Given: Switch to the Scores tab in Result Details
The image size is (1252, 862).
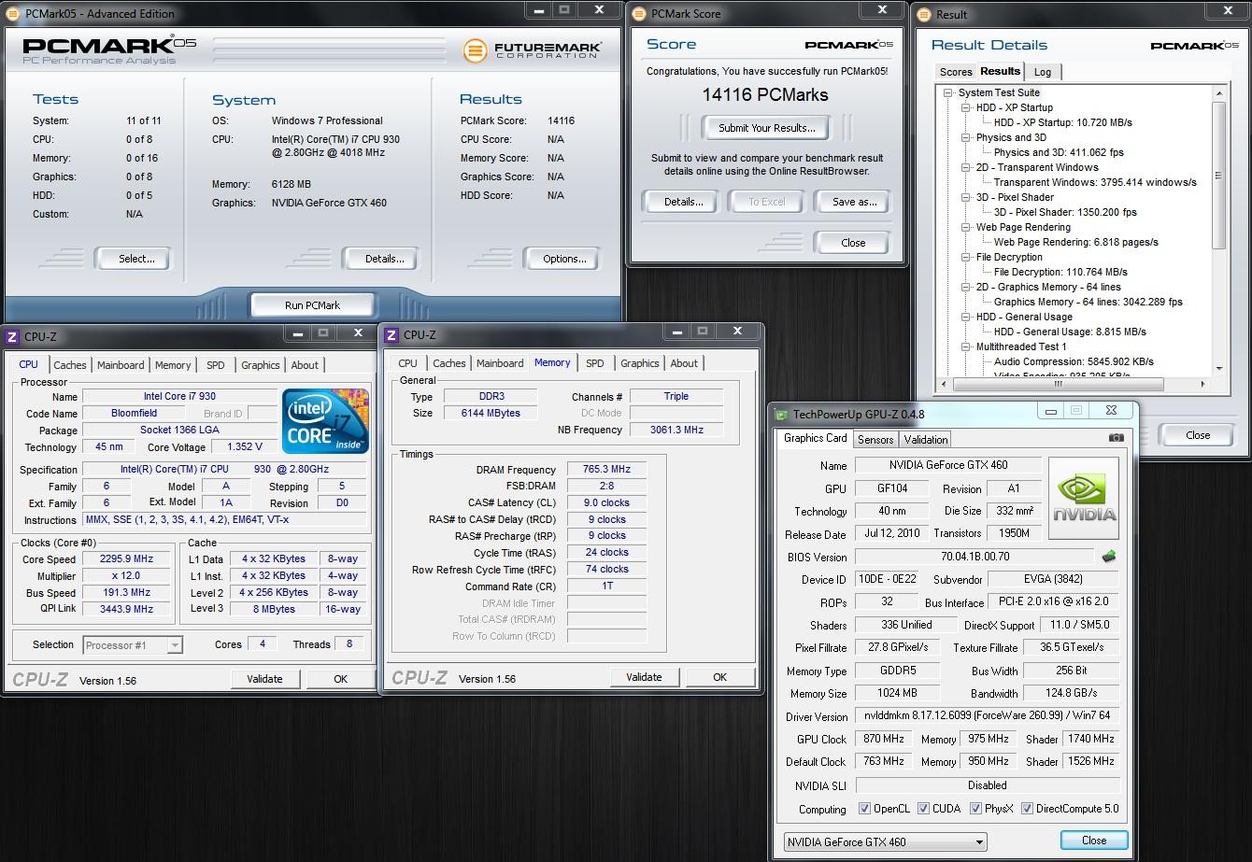Looking at the screenshot, I should click(956, 72).
